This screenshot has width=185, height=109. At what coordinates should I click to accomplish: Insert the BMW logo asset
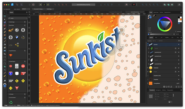click(17, 37)
